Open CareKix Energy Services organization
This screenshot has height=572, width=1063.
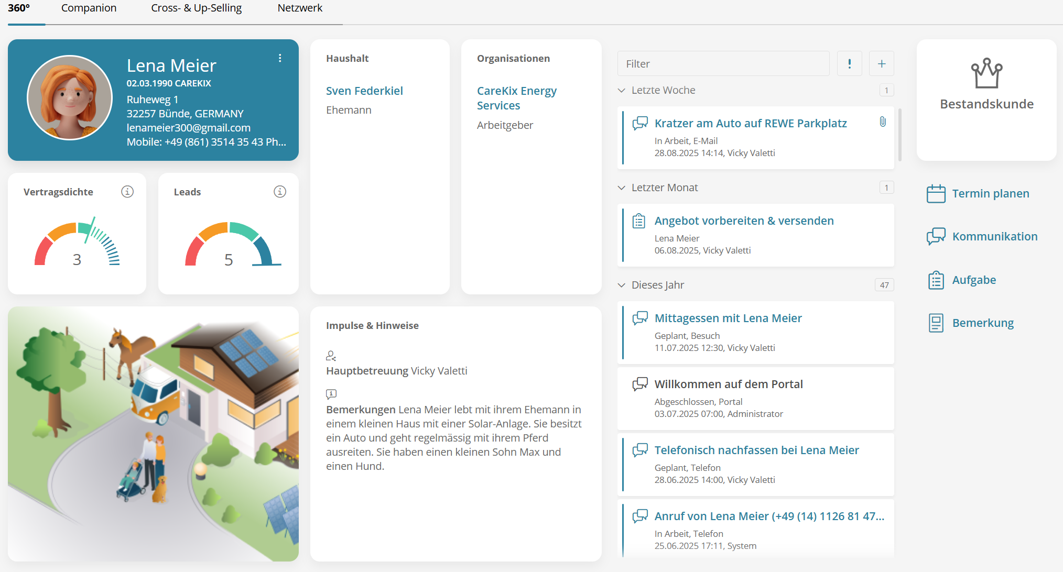pos(517,98)
